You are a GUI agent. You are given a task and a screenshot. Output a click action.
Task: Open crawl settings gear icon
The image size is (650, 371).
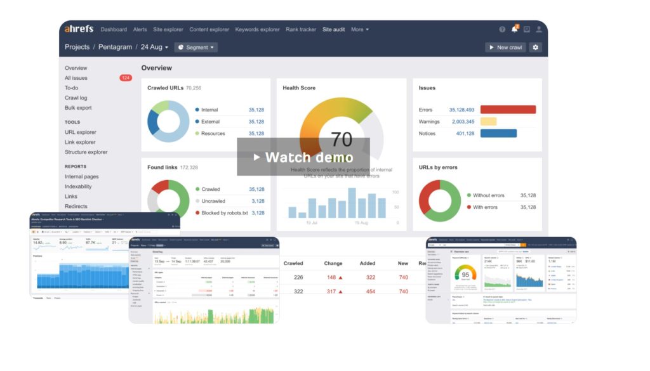[x=535, y=47]
